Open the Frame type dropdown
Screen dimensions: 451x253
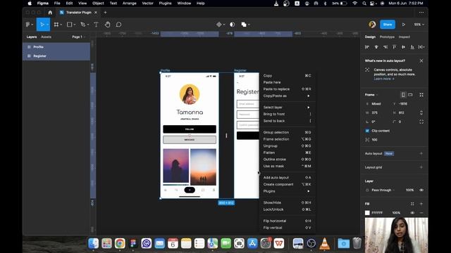[x=371, y=95]
